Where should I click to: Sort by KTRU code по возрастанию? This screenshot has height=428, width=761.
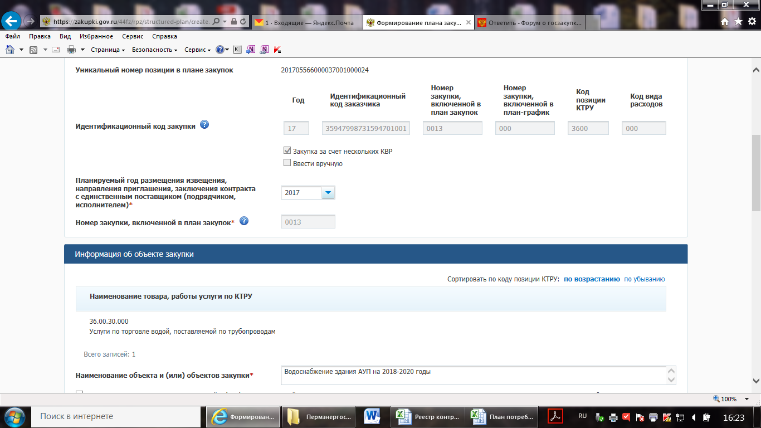592,279
